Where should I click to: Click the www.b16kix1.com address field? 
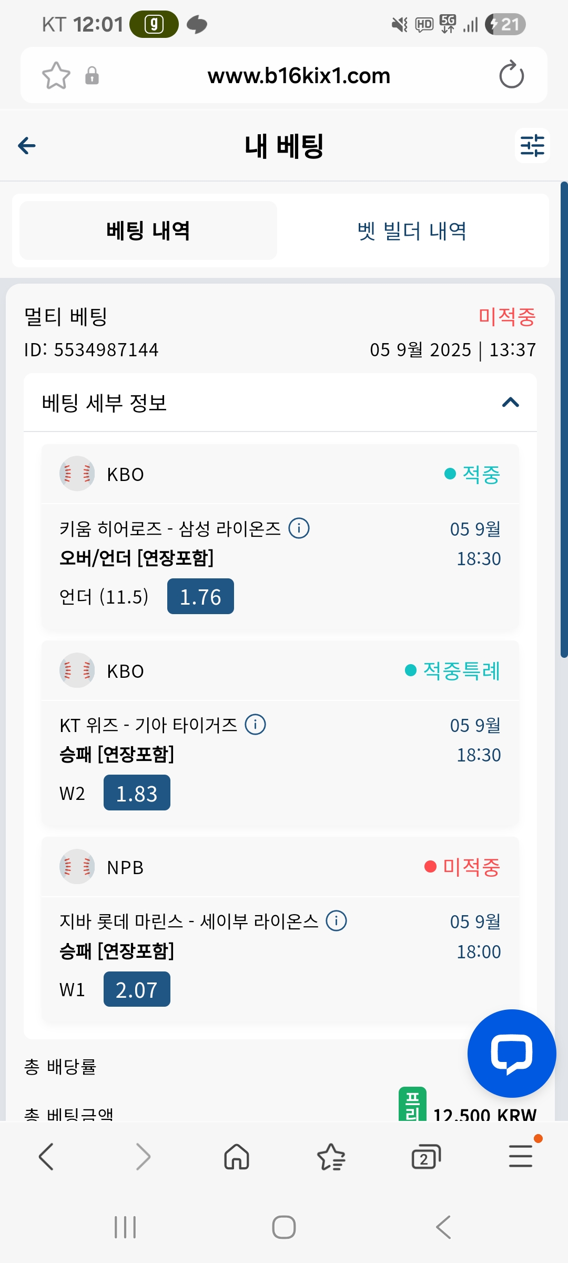[x=299, y=76]
